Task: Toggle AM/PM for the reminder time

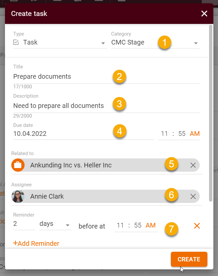Action: (x=151, y=226)
